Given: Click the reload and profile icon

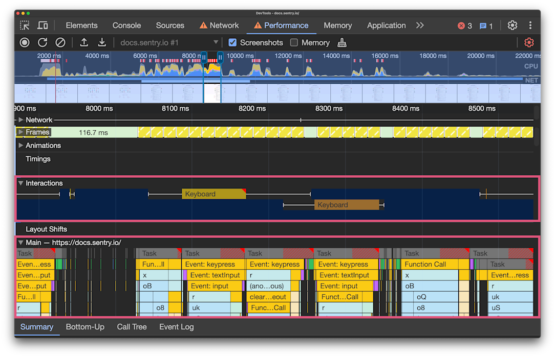Looking at the screenshot, I should tap(42, 42).
